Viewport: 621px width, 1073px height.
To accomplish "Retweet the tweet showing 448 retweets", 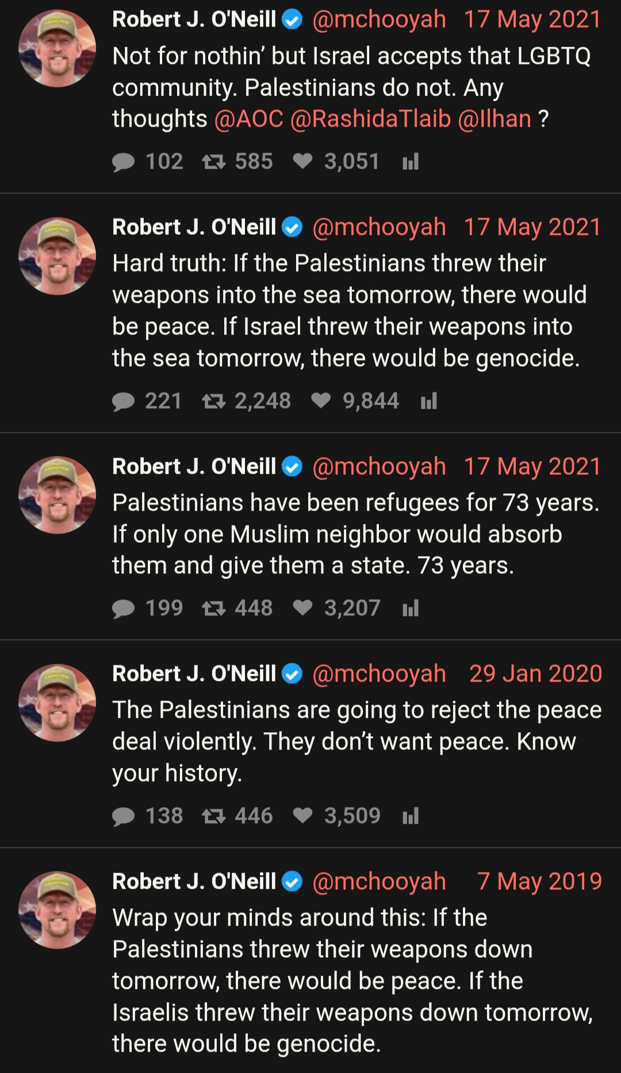I will coord(213,608).
